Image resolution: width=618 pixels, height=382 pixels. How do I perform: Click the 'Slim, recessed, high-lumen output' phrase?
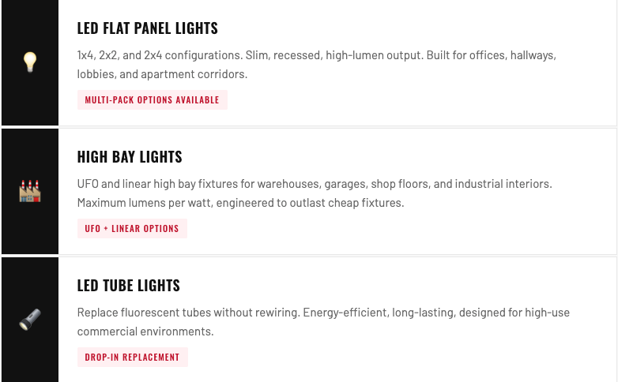point(334,55)
